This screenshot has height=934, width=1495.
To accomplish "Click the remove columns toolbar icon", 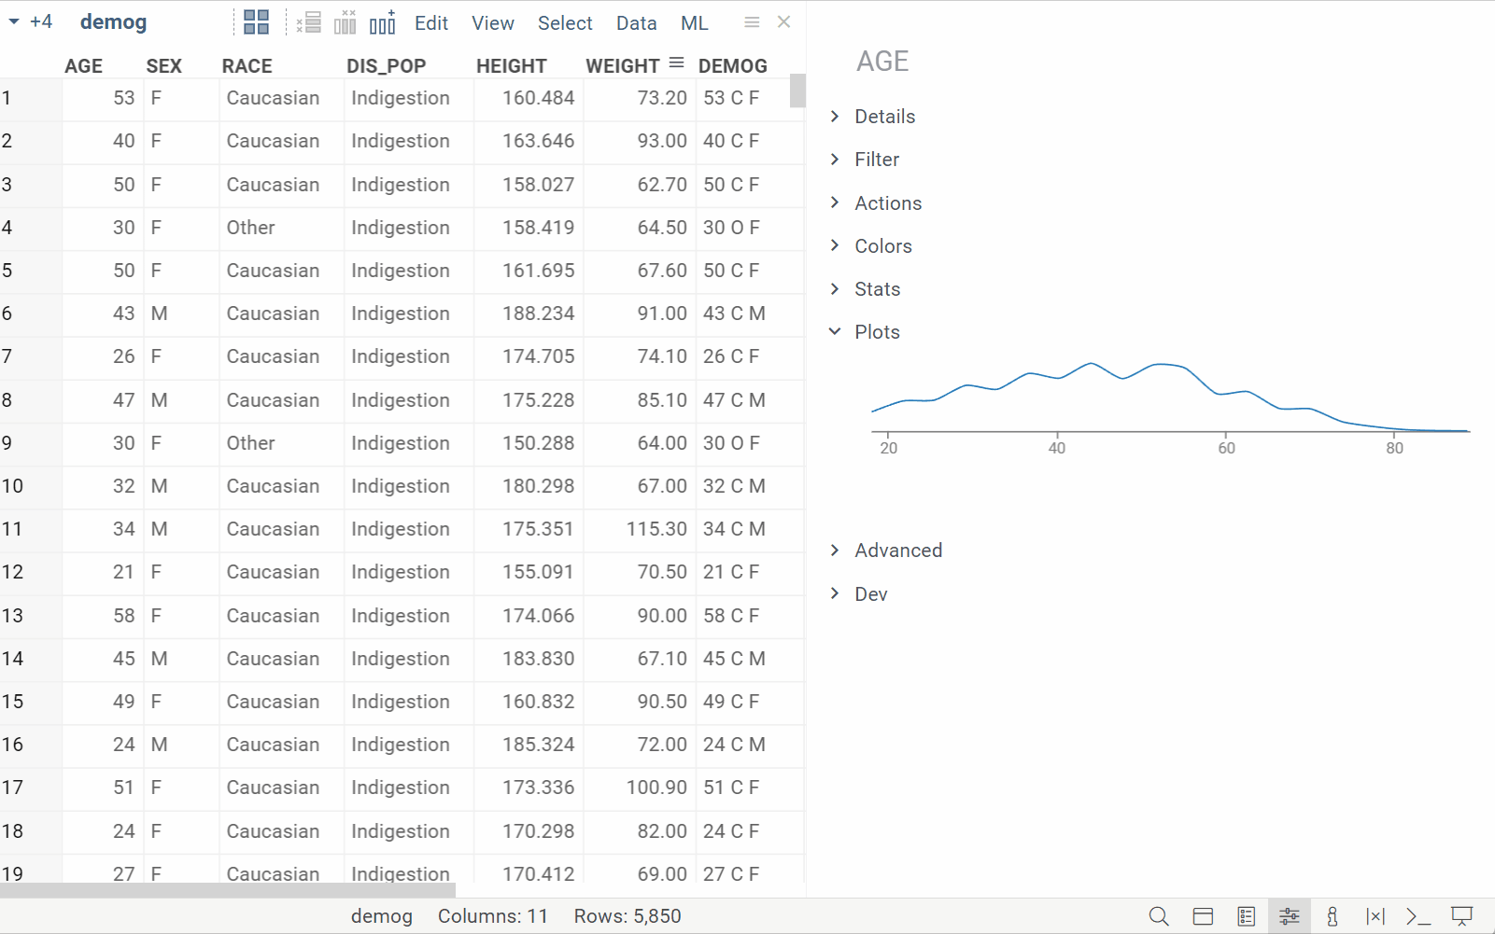I will [346, 22].
